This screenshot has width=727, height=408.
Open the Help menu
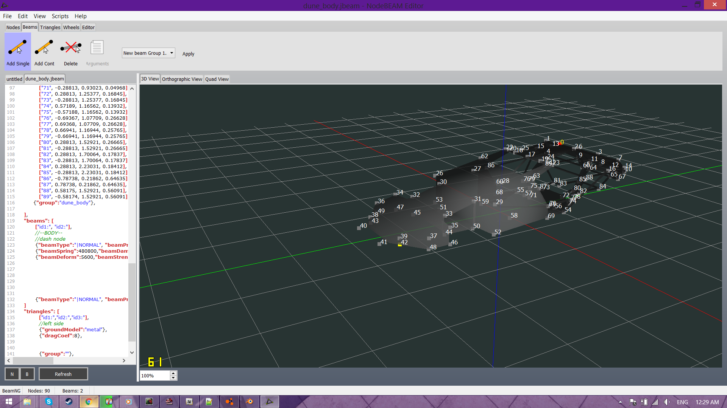coord(81,16)
